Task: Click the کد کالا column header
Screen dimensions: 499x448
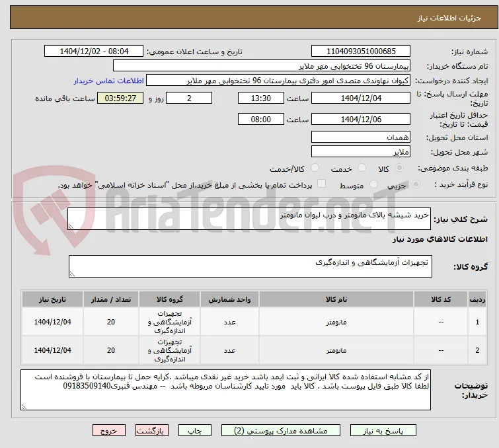Action: pos(441,299)
